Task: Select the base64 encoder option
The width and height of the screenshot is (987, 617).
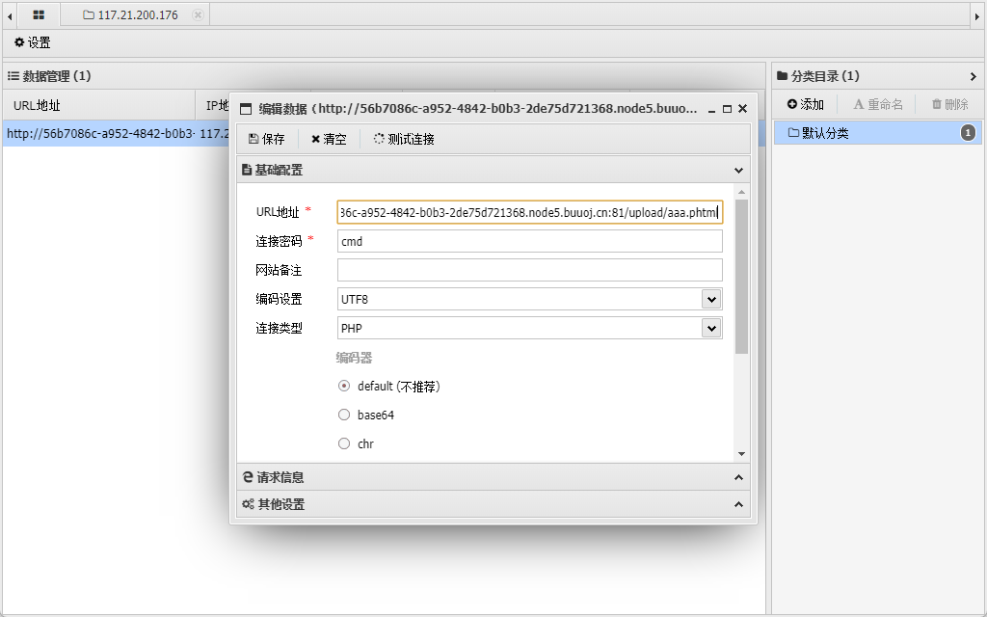Action: click(344, 415)
